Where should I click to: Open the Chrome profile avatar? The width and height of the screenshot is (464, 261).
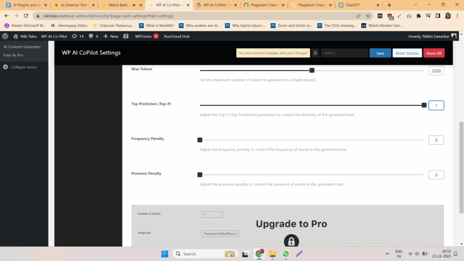[448, 16]
